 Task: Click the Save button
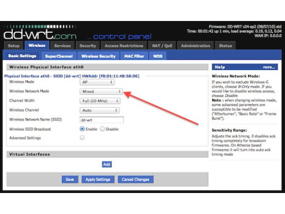tap(70, 180)
